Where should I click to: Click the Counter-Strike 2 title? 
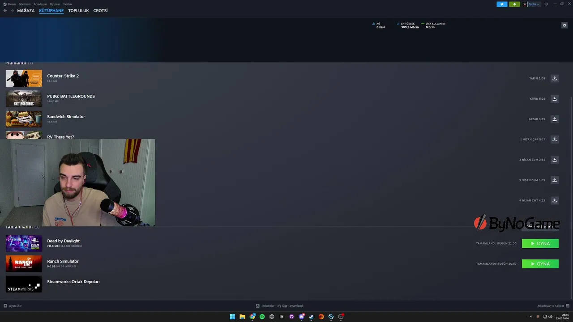click(63, 76)
